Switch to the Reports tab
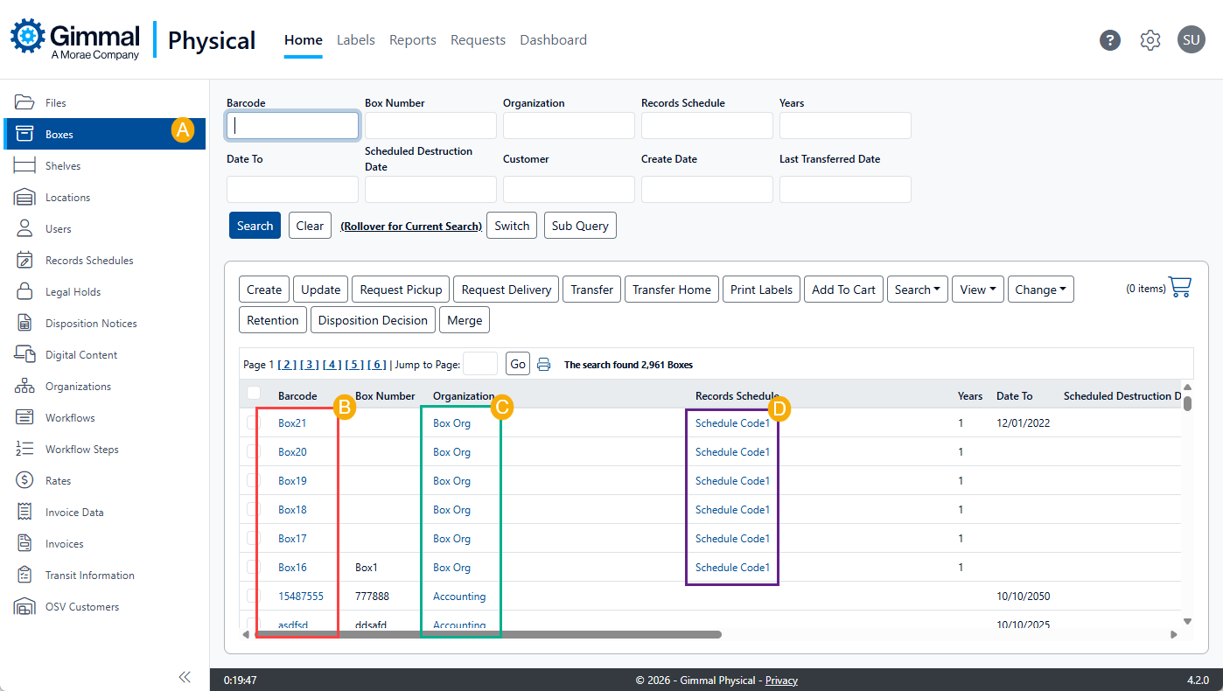Viewport: 1223px width, 691px height. pos(412,40)
